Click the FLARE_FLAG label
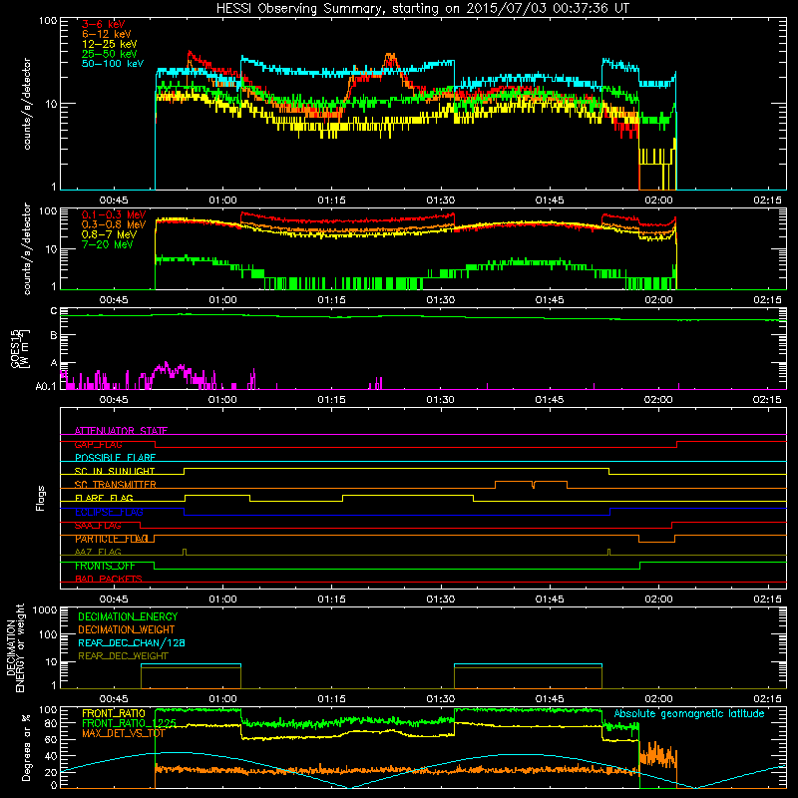The width and height of the screenshot is (798, 798). 104,498
